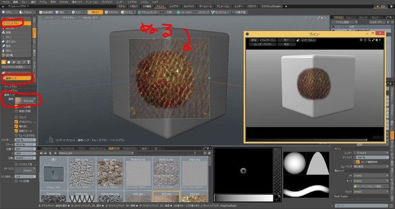Screen dimensions: 395x209
Task: Toggle the ビューに合わせる checkbox
Action: [16, 135]
